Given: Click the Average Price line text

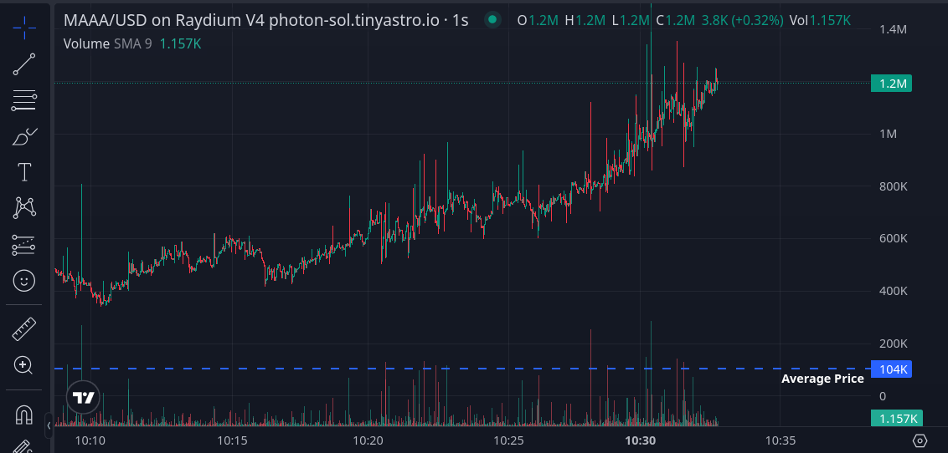Looking at the screenshot, I should [822, 379].
